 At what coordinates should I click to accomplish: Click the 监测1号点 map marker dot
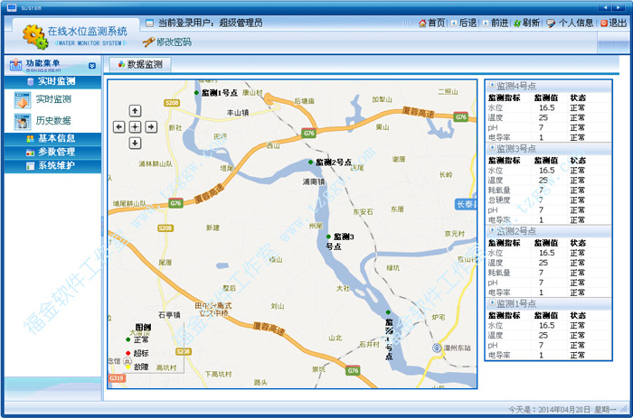(196, 93)
